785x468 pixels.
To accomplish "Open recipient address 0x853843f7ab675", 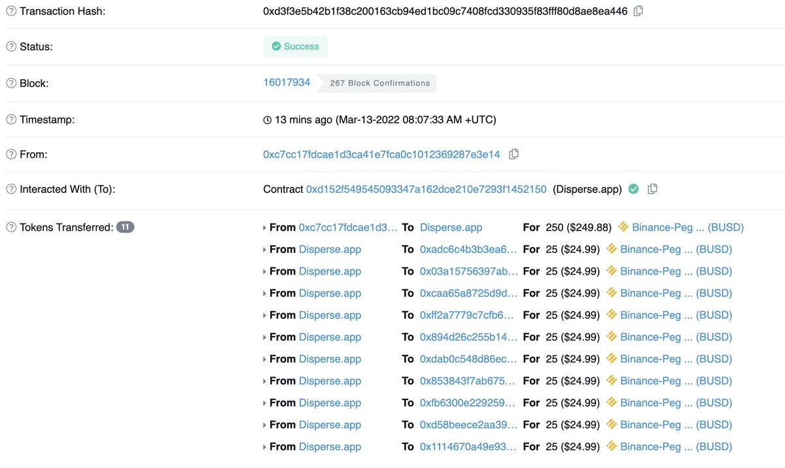I will 469,380.
